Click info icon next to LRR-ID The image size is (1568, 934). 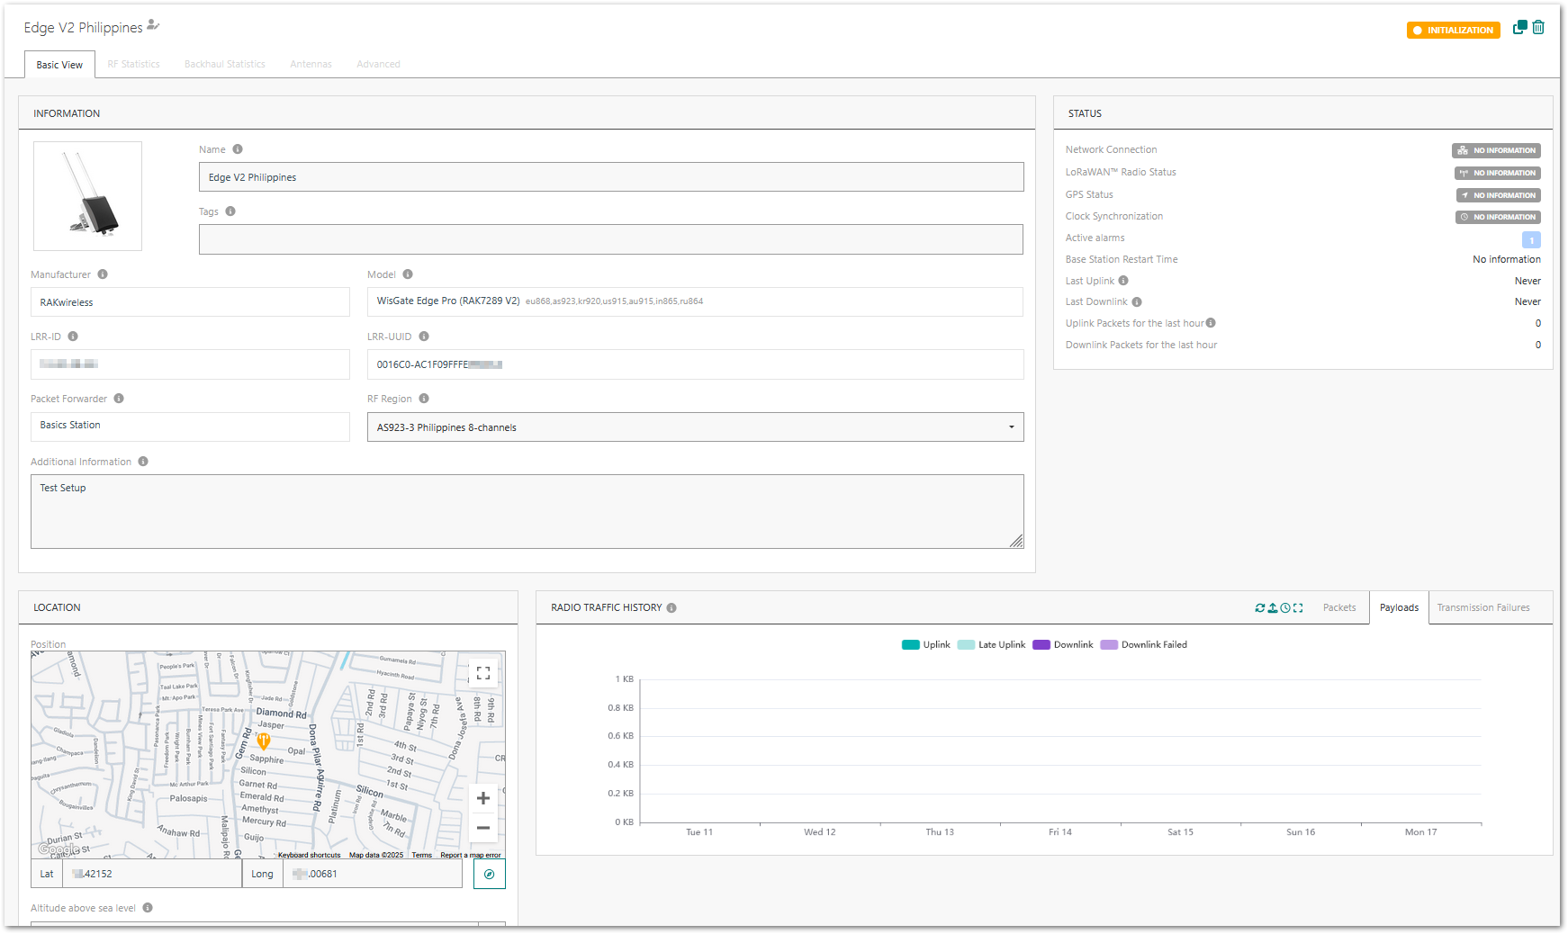73,337
